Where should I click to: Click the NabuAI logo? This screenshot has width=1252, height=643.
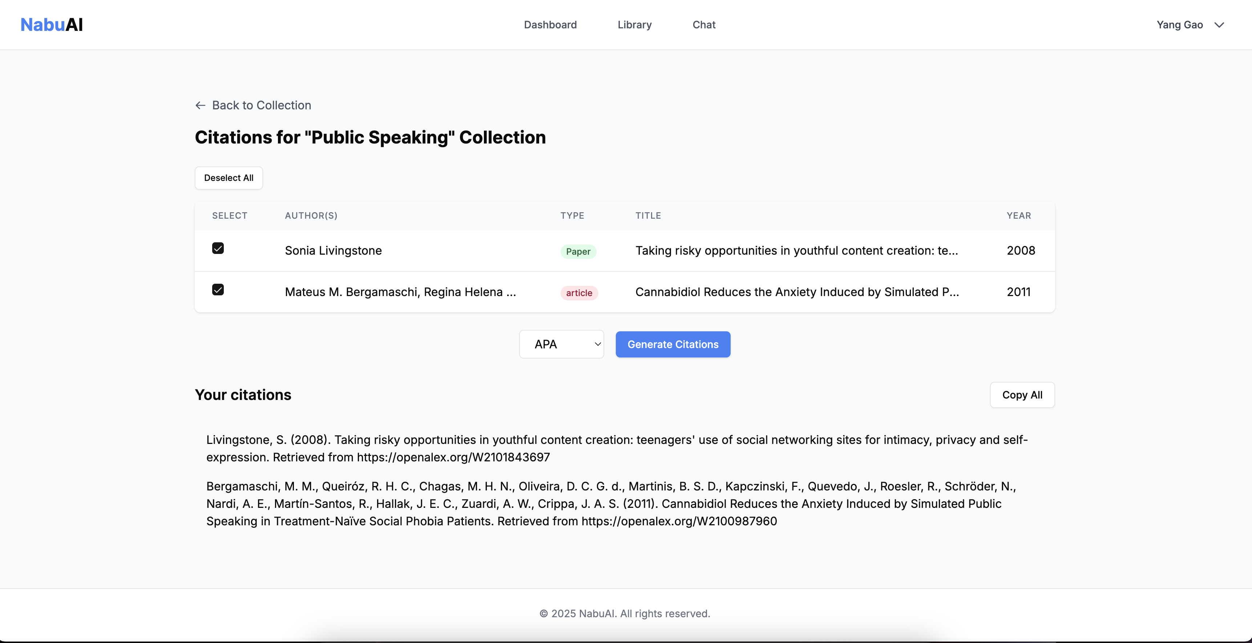pyautogui.click(x=52, y=24)
